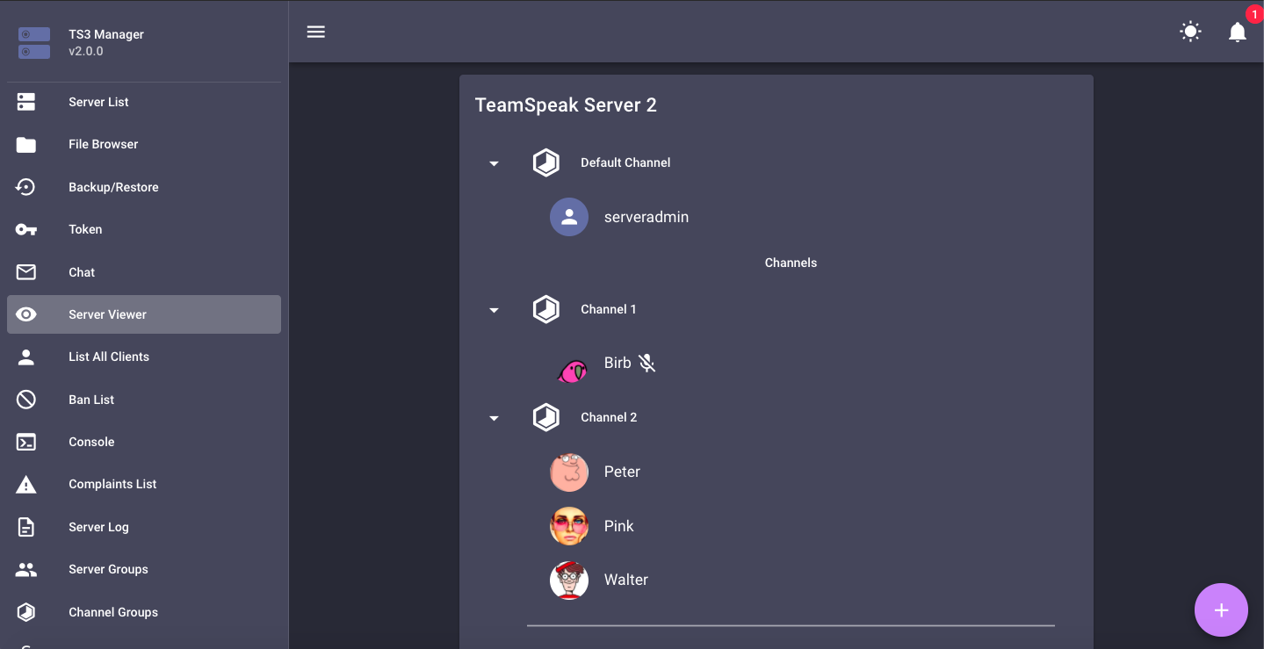The image size is (1264, 649).
Task: Select Server Viewer in sidebar
Action: (144, 314)
